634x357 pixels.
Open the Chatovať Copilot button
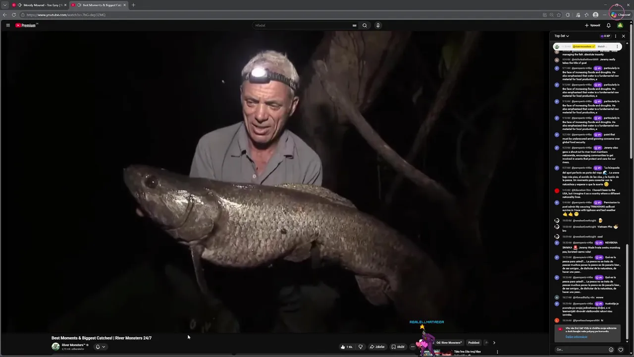point(621,15)
